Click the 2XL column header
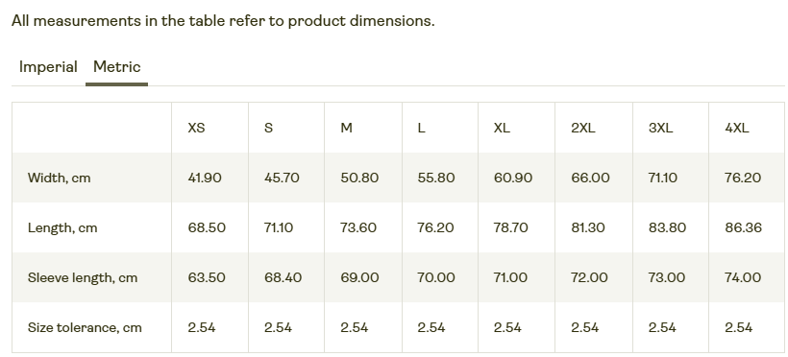Viewport: 788px width, 357px height. point(583,128)
